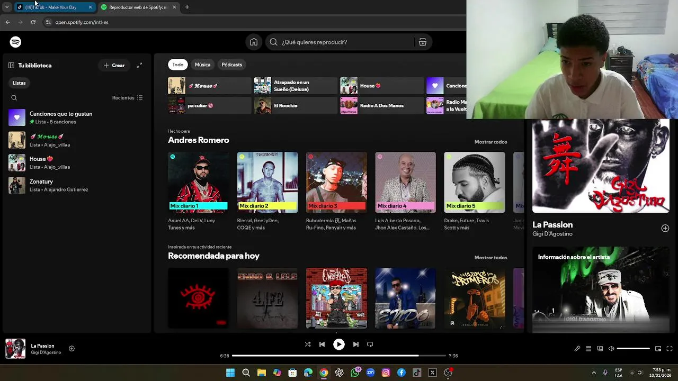This screenshot has height=381, width=678.
Task: Skip to previous track
Action: (322, 344)
